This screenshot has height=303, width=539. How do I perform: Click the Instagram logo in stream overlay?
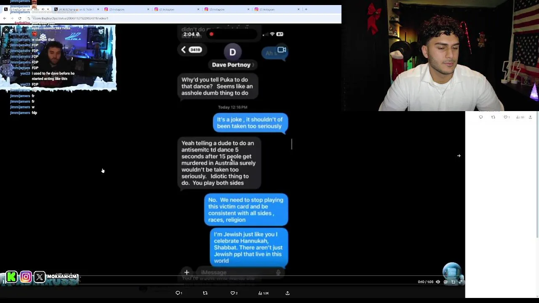[26, 276]
